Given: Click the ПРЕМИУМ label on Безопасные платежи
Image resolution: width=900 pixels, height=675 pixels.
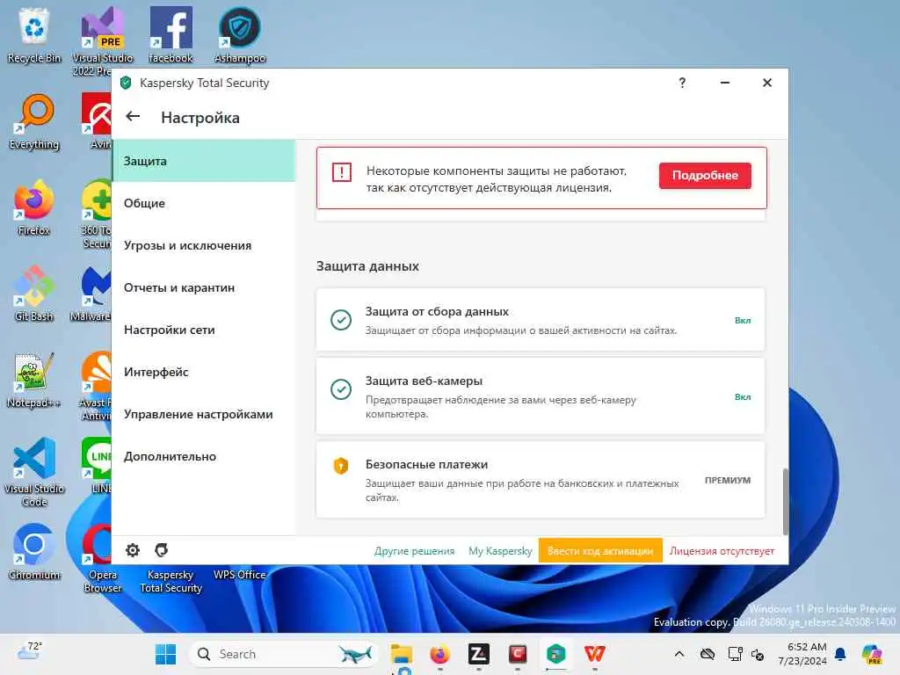Looking at the screenshot, I should 728,480.
